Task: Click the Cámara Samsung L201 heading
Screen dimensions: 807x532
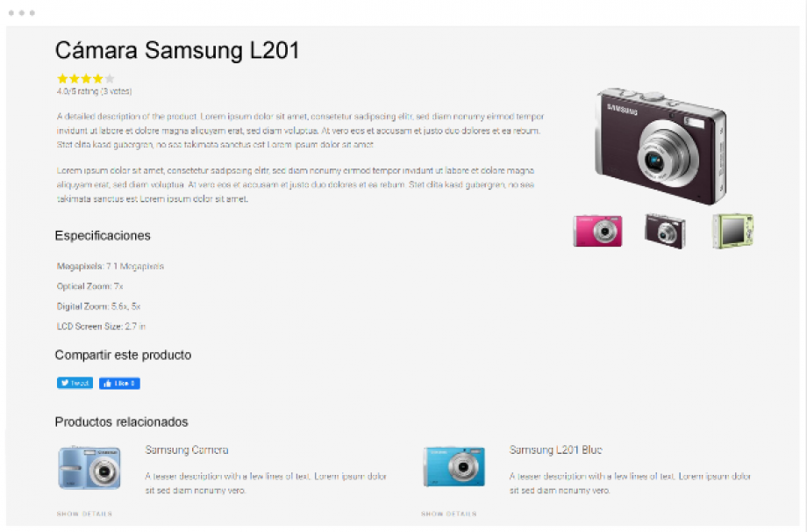Action: (x=177, y=50)
